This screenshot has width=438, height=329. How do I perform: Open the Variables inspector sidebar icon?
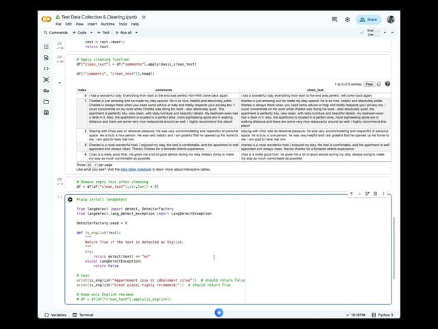click(47, 80)
